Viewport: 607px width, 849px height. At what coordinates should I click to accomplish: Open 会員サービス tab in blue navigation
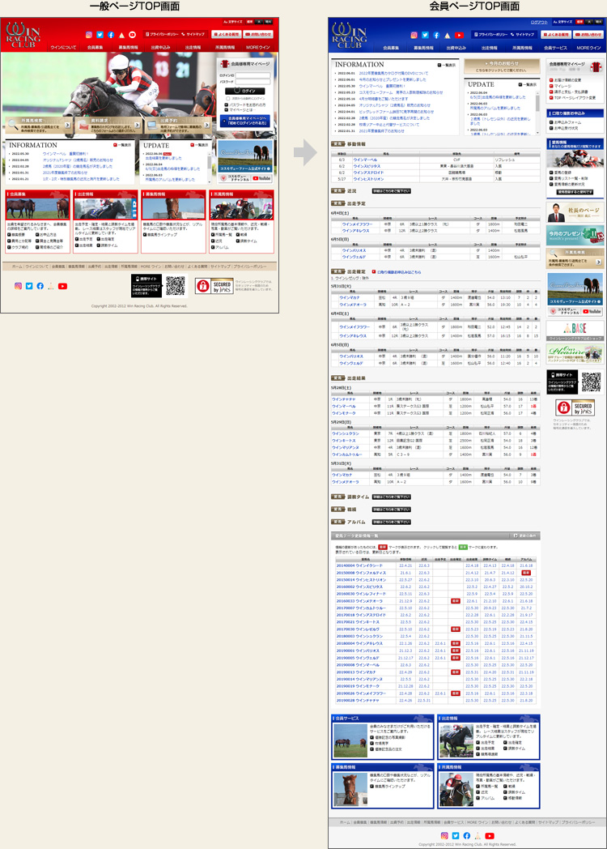tap(555, 49)
